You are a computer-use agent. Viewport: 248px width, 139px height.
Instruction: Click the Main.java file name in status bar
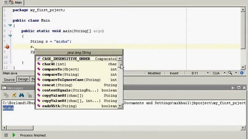pyautogui.click(x=10, y=73)
